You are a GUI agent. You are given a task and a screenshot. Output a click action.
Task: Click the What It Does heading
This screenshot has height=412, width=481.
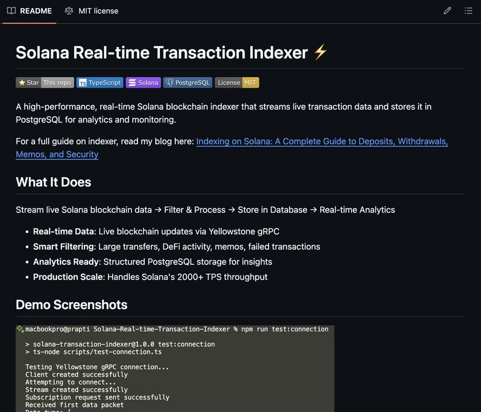coord(54,182)
